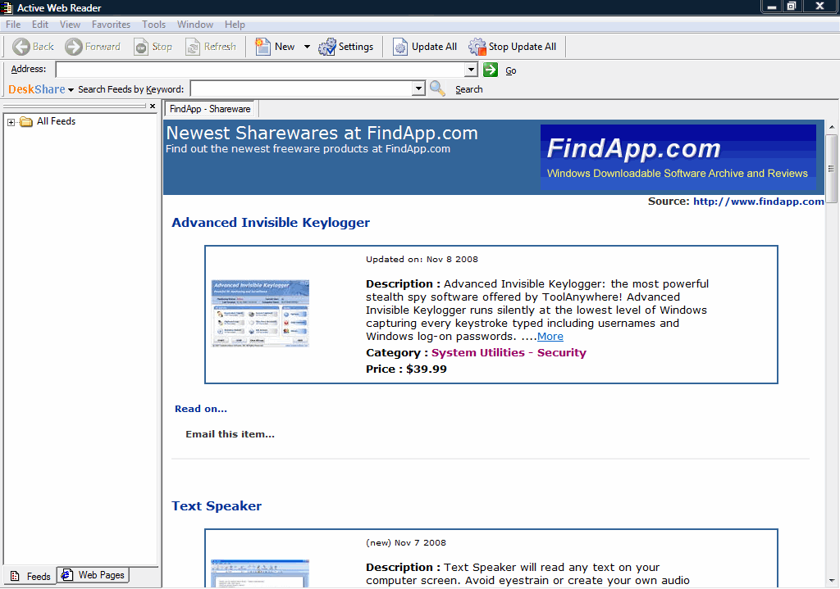Click the scrollbar up arrow
The height and width of the screenshot is (589, 840).
click(832, 127)
